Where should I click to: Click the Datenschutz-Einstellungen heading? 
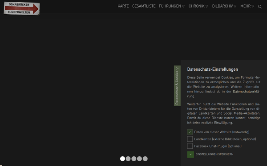click(213, 69)
